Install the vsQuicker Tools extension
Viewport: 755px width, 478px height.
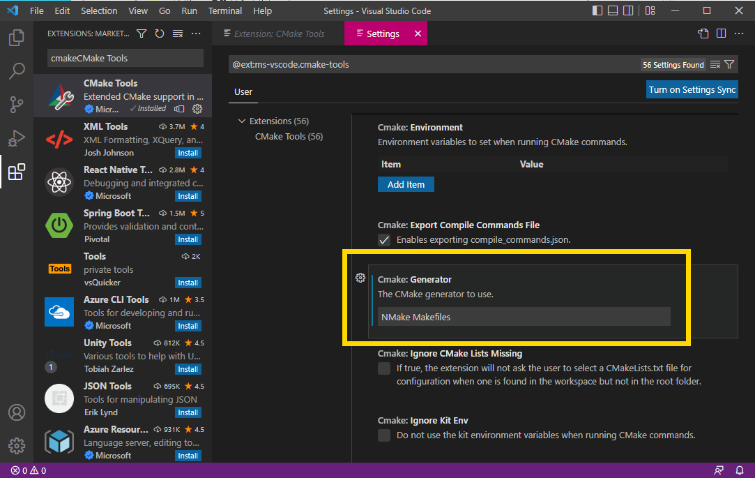(x=188, y=283)
